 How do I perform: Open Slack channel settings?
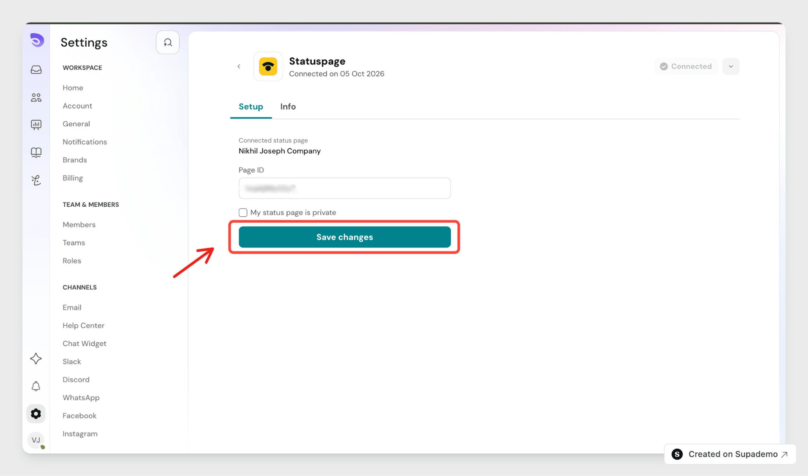pyautogui.click(x=72, y=362)
